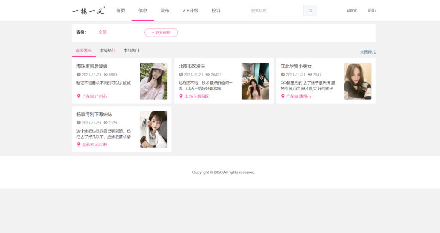
Task: Click the location text 北京市-朝阳区
Action: point(196,96)
